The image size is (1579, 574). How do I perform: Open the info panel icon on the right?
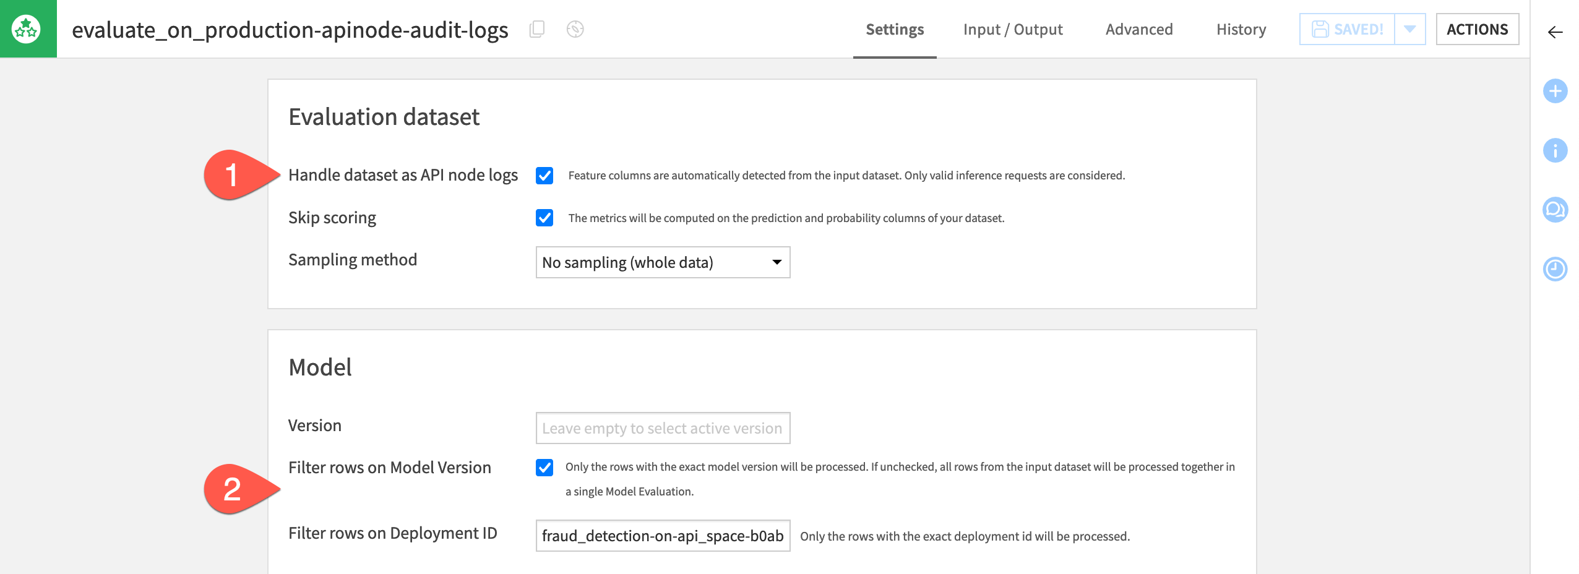click(x=1555, y=150)
